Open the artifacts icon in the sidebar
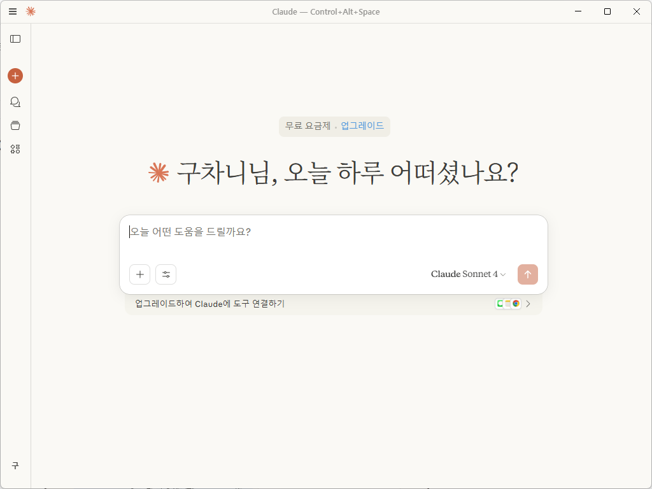The height and width of the screenshot is (489, 652). pyautogui.click(x=15, y=149)
